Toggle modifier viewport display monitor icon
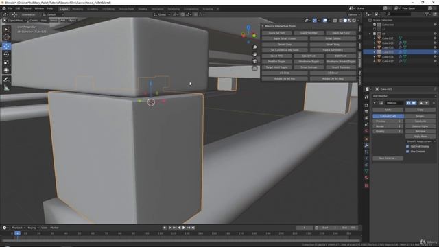The width and height of the screenshot is (439, 247). tap(414, 103)
